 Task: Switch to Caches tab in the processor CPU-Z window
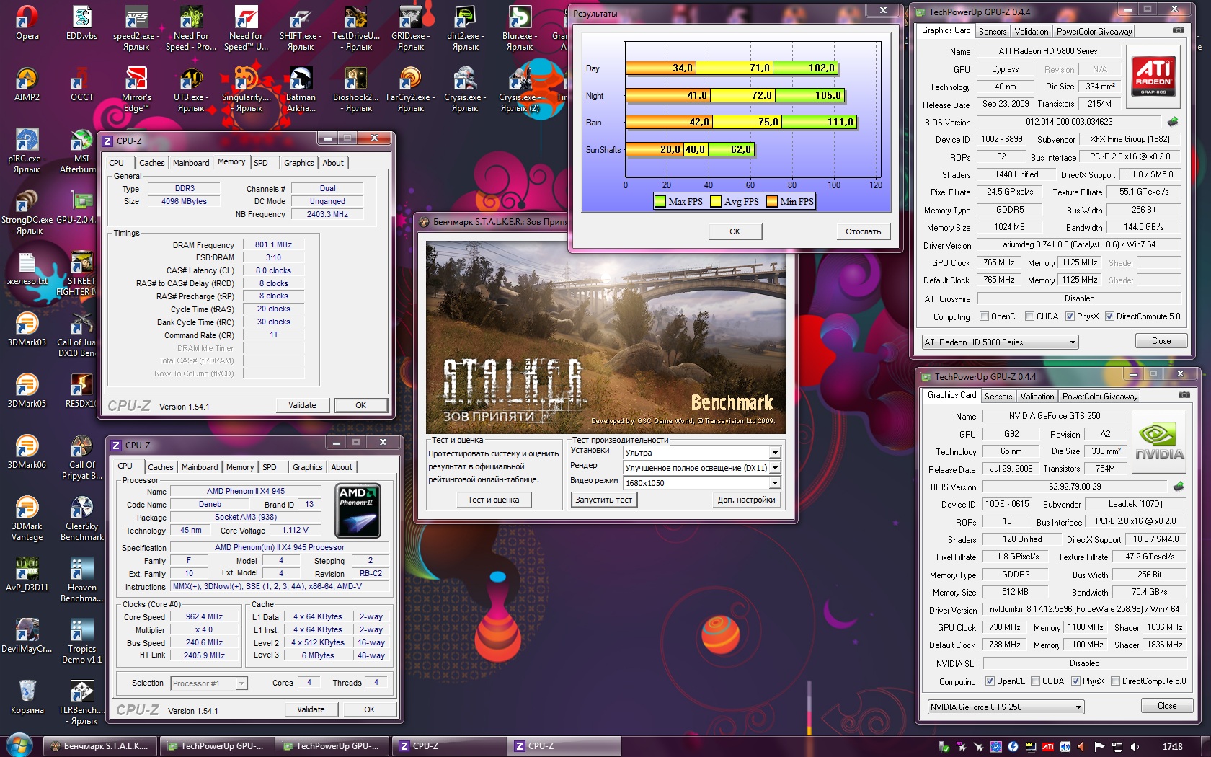161,467
